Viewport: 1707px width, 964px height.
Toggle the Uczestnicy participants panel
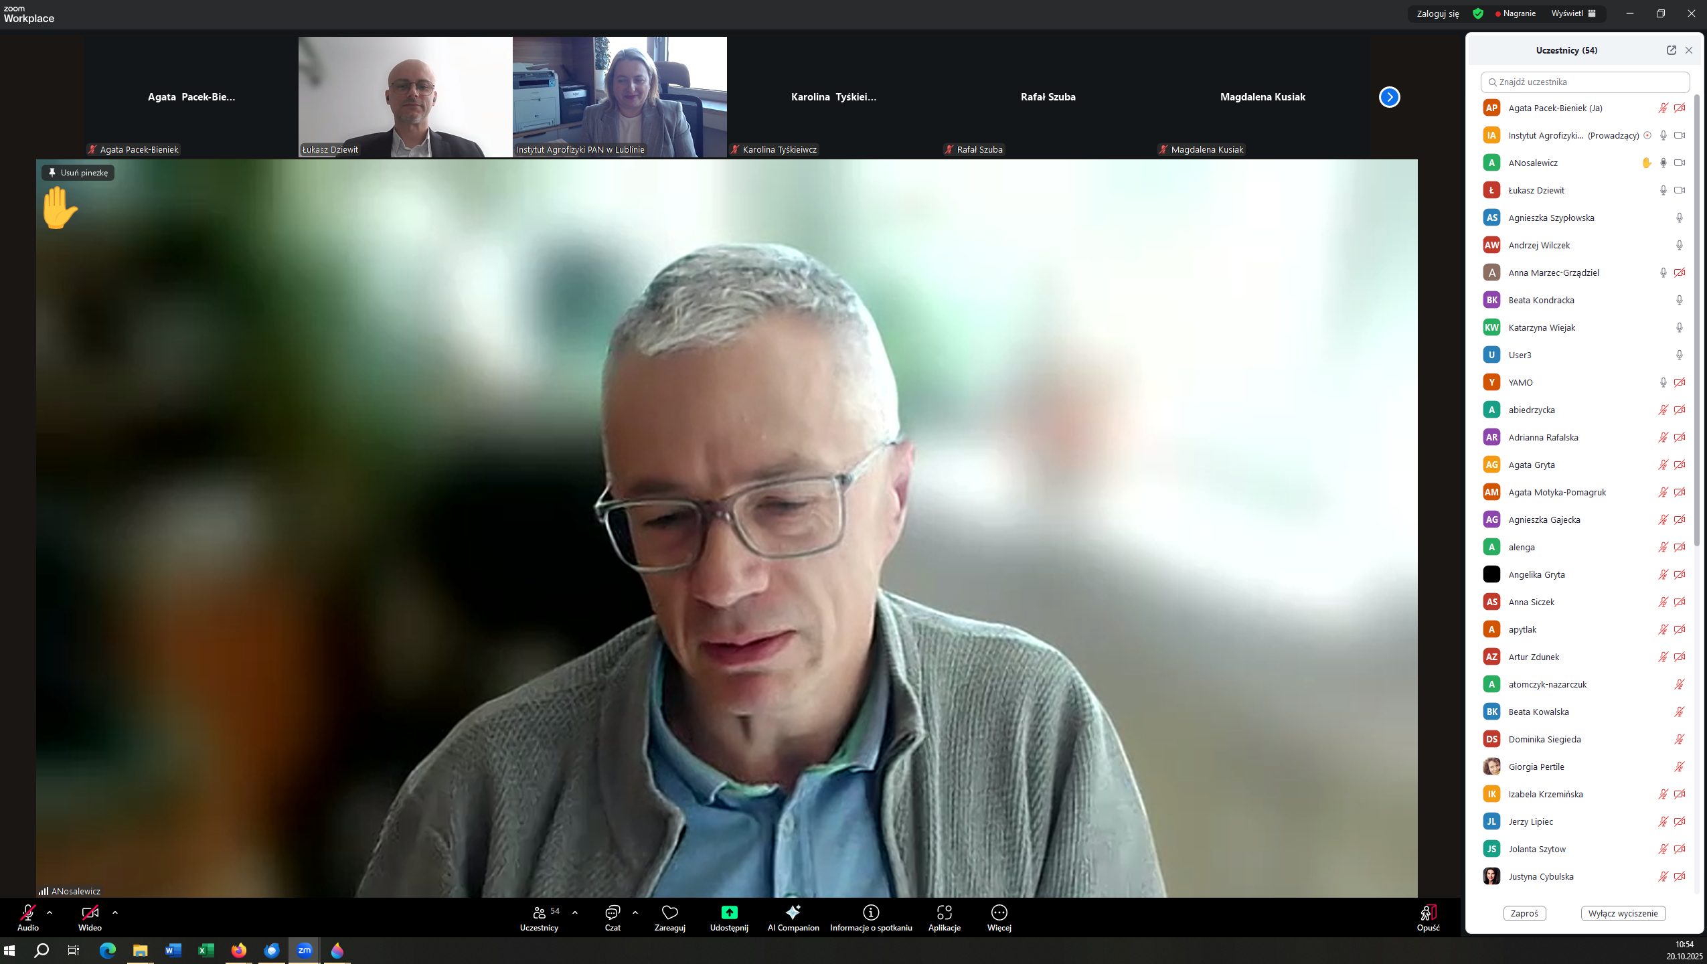pos(539,914)
